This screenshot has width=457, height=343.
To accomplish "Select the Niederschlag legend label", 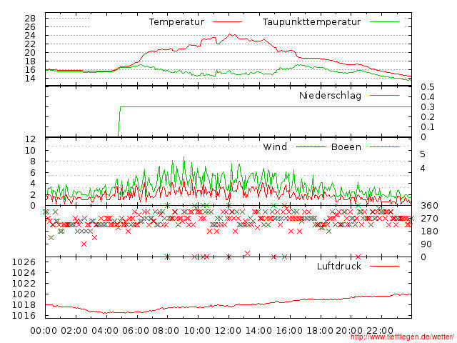I will click(330, 95).
